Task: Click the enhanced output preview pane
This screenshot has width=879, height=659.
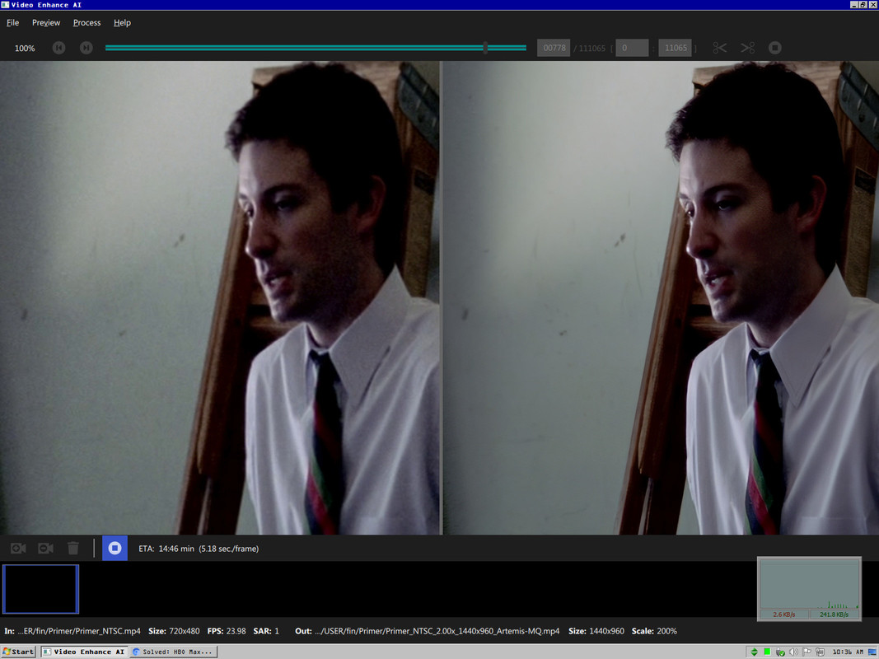Action: pyautogui.click(x=661, y=297)
